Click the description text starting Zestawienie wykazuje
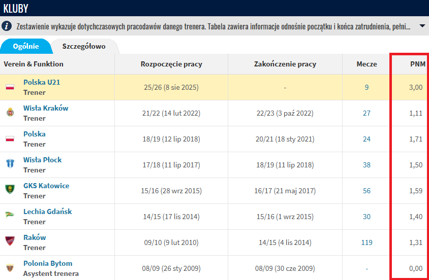 [213, 26]
